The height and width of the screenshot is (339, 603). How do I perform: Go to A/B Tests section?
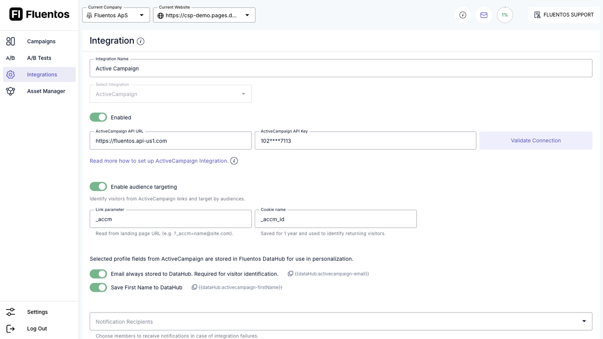pyautogui.click(x=39, y=58)
